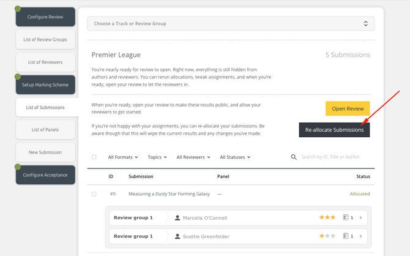
Task: Click the search magnifier icon
Action: 294,157
